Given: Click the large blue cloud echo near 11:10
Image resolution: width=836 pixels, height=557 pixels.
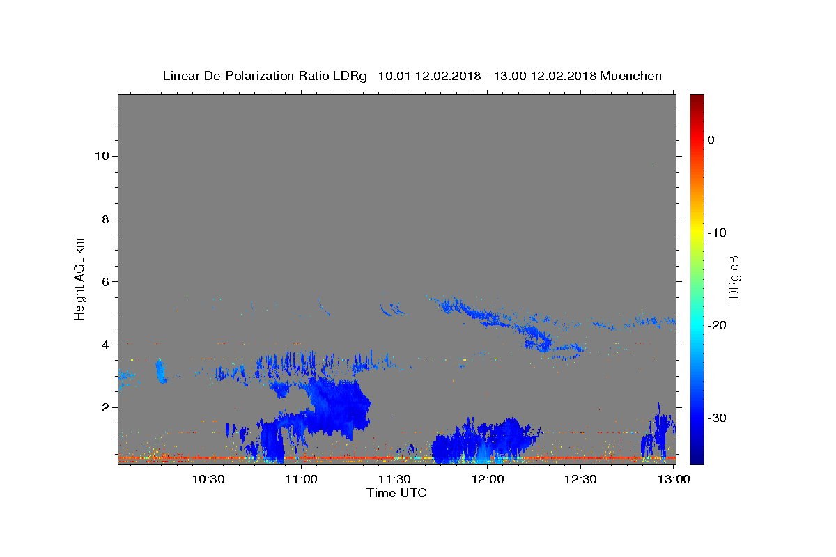Looking at the screenshot, I should pos(338,407).
